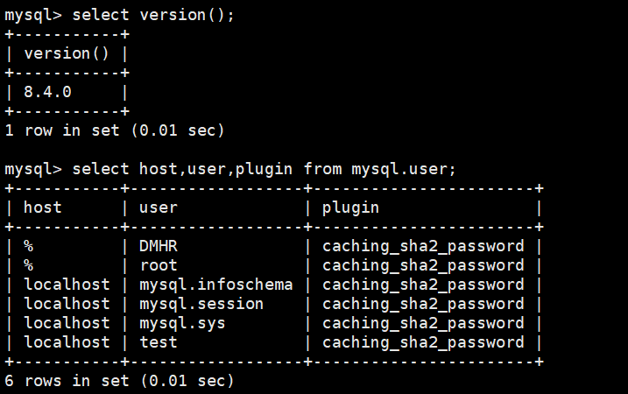Select the DMHR user entry
Image resolution: width=628 pixels, height=394 pixels.
[158, 246]
